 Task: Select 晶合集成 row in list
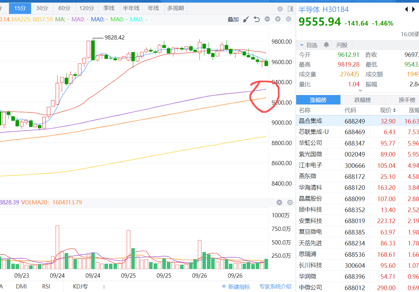coord(310,121)
